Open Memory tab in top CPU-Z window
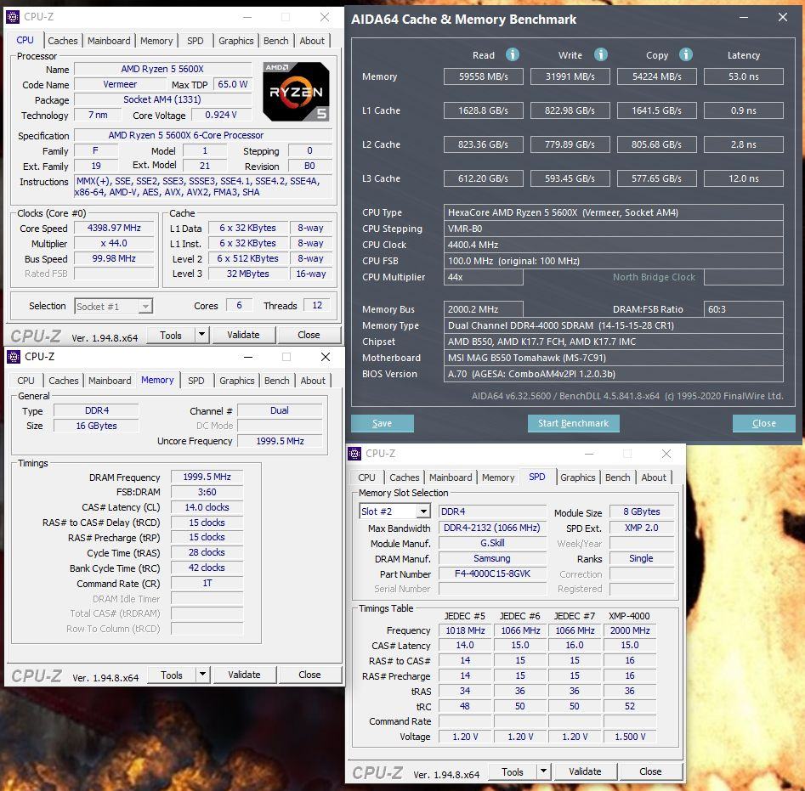The width and height of the screenshot is (805, 791). coord(156,41)
